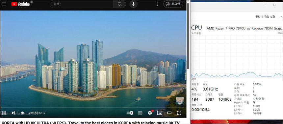Pause the video
This screenshot has width=283, height=124.
(x=4, y=113)
